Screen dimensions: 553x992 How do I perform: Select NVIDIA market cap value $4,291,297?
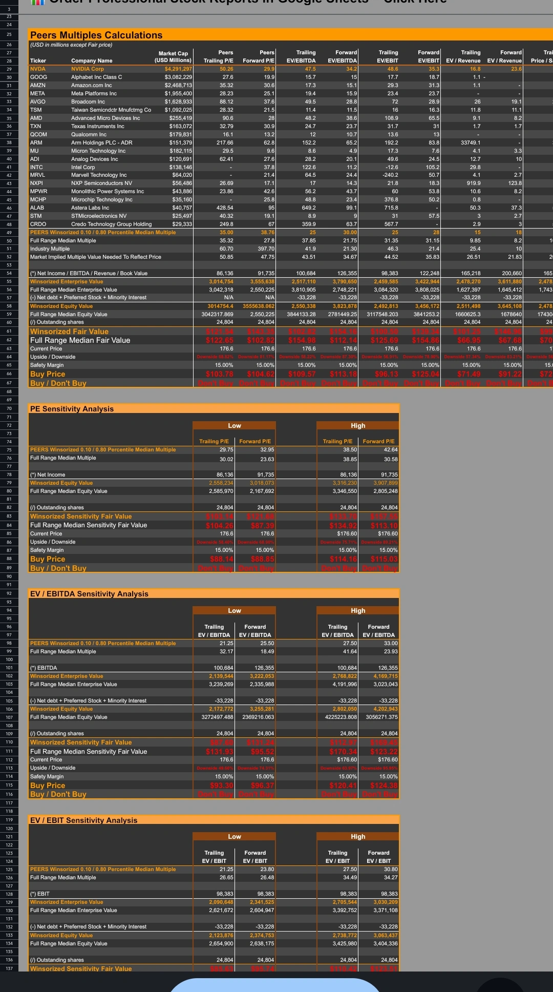[178, 69]
